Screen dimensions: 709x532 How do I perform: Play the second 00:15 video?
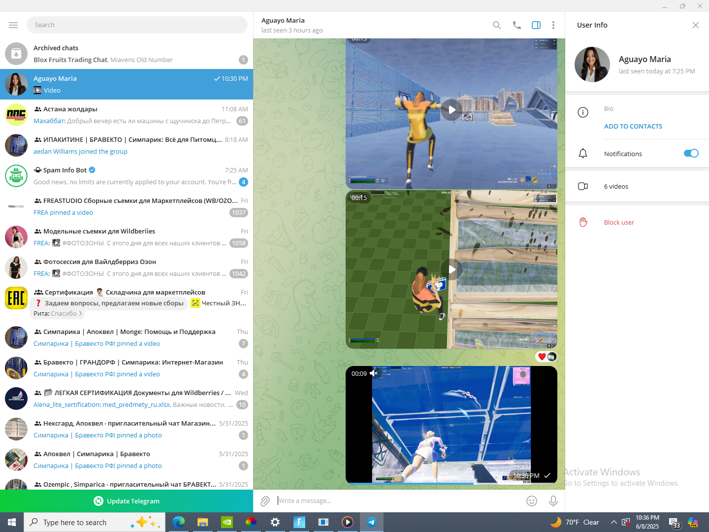pyautogui.click(x=451, y=269)
